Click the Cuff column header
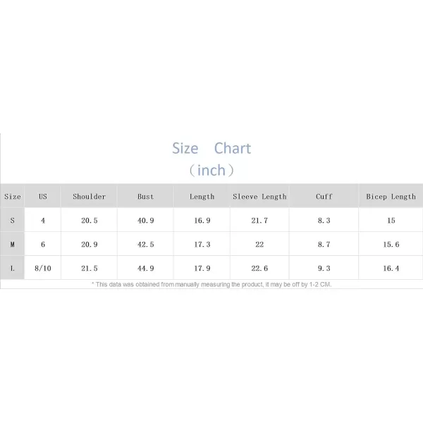 [324, 197]
